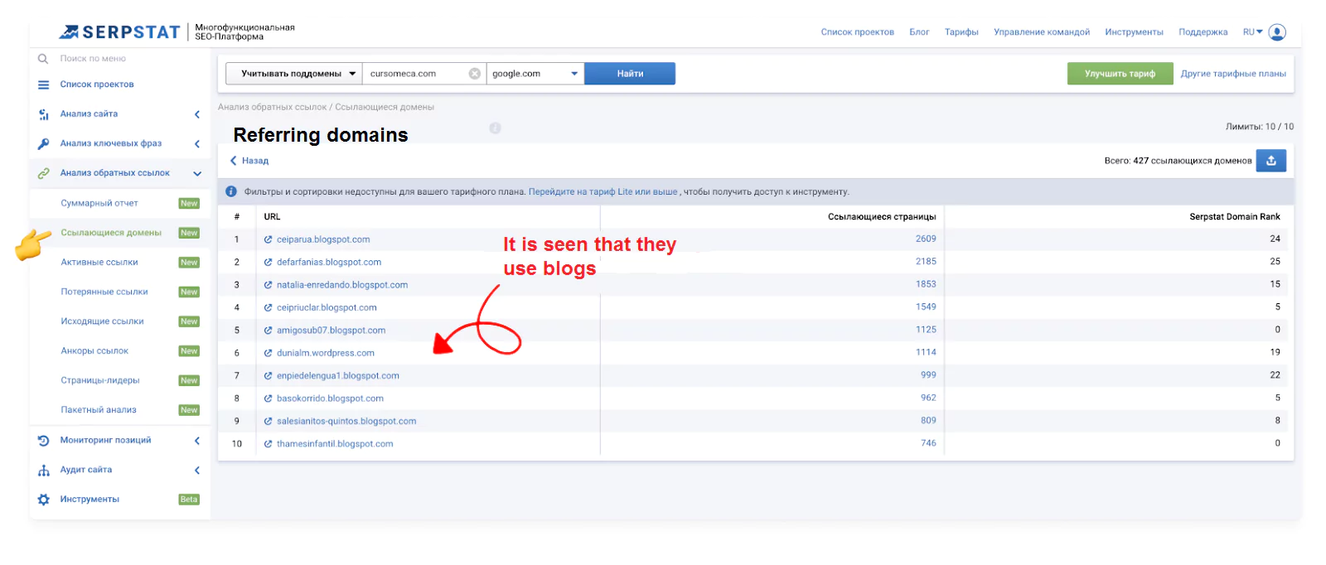Open external link icon for amigosub07.blogspot.com
The height and width of the screenshot is (565, 1326).
click(x=268, y=331)
